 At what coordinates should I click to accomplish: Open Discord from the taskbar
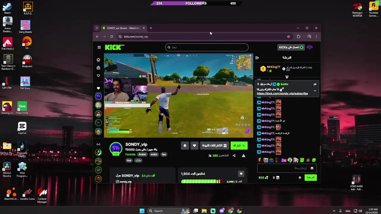pyautogui.click(x=222, y=211)
